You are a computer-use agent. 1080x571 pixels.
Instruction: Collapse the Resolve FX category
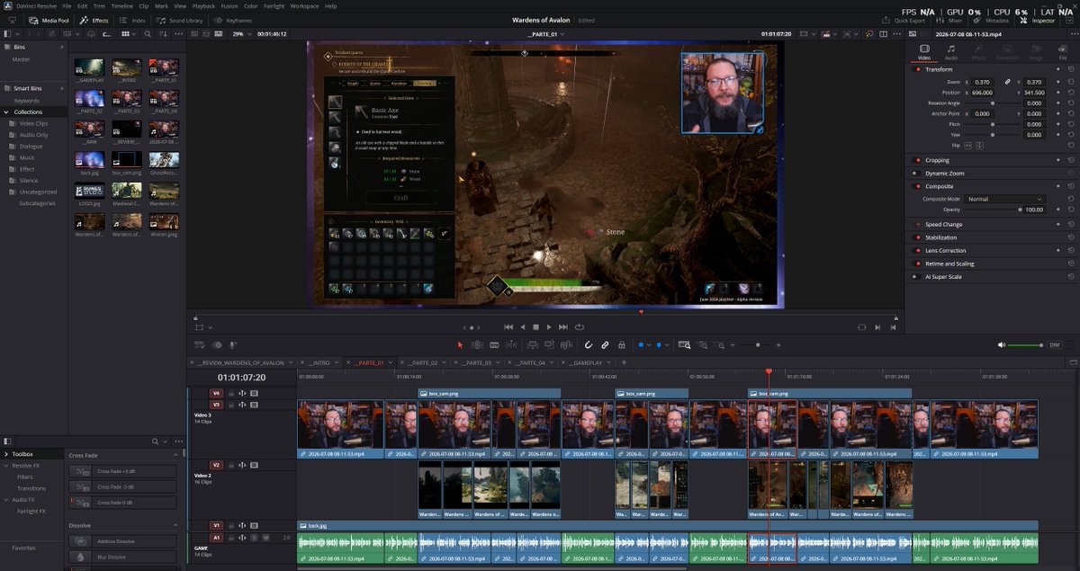coord(6,466)
